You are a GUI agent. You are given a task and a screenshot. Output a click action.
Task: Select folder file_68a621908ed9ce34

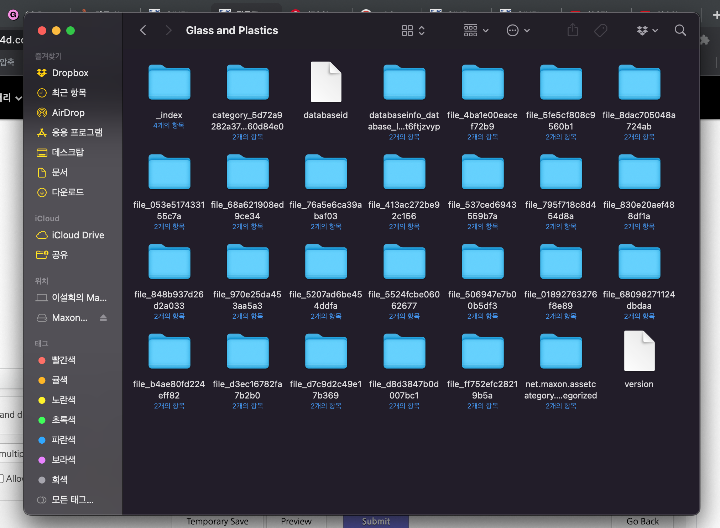tap(247, 172)
